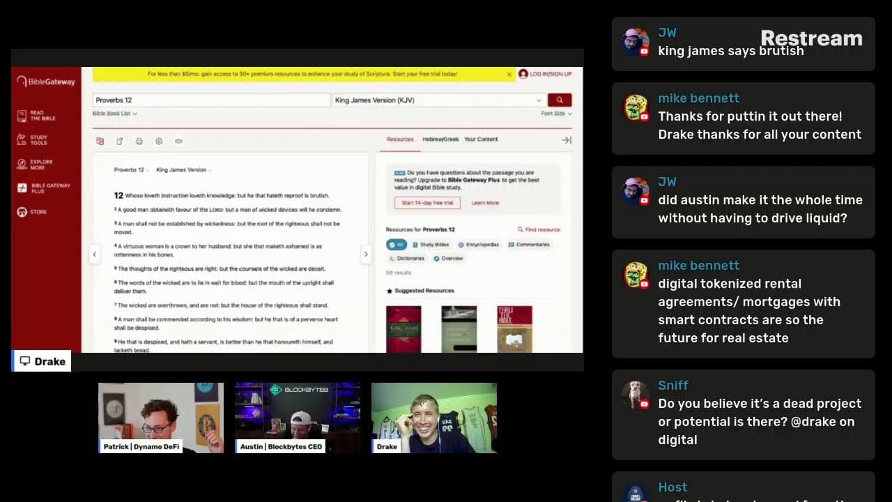The width and height of the screenshot is (892, 502).
Task: Open Explore More in the sidebar
Action: [x=35, y=165]
